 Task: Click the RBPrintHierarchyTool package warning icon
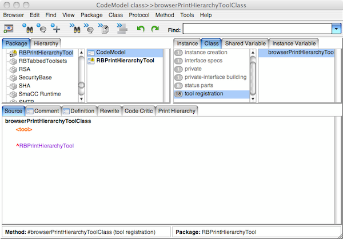pyautogui.click(x=13, y=53)
